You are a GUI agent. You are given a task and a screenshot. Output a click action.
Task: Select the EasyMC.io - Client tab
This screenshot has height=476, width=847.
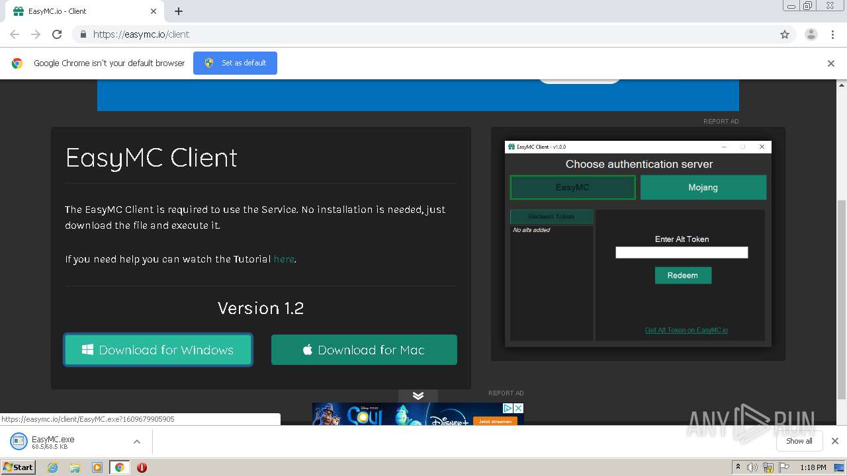[85, 11]
